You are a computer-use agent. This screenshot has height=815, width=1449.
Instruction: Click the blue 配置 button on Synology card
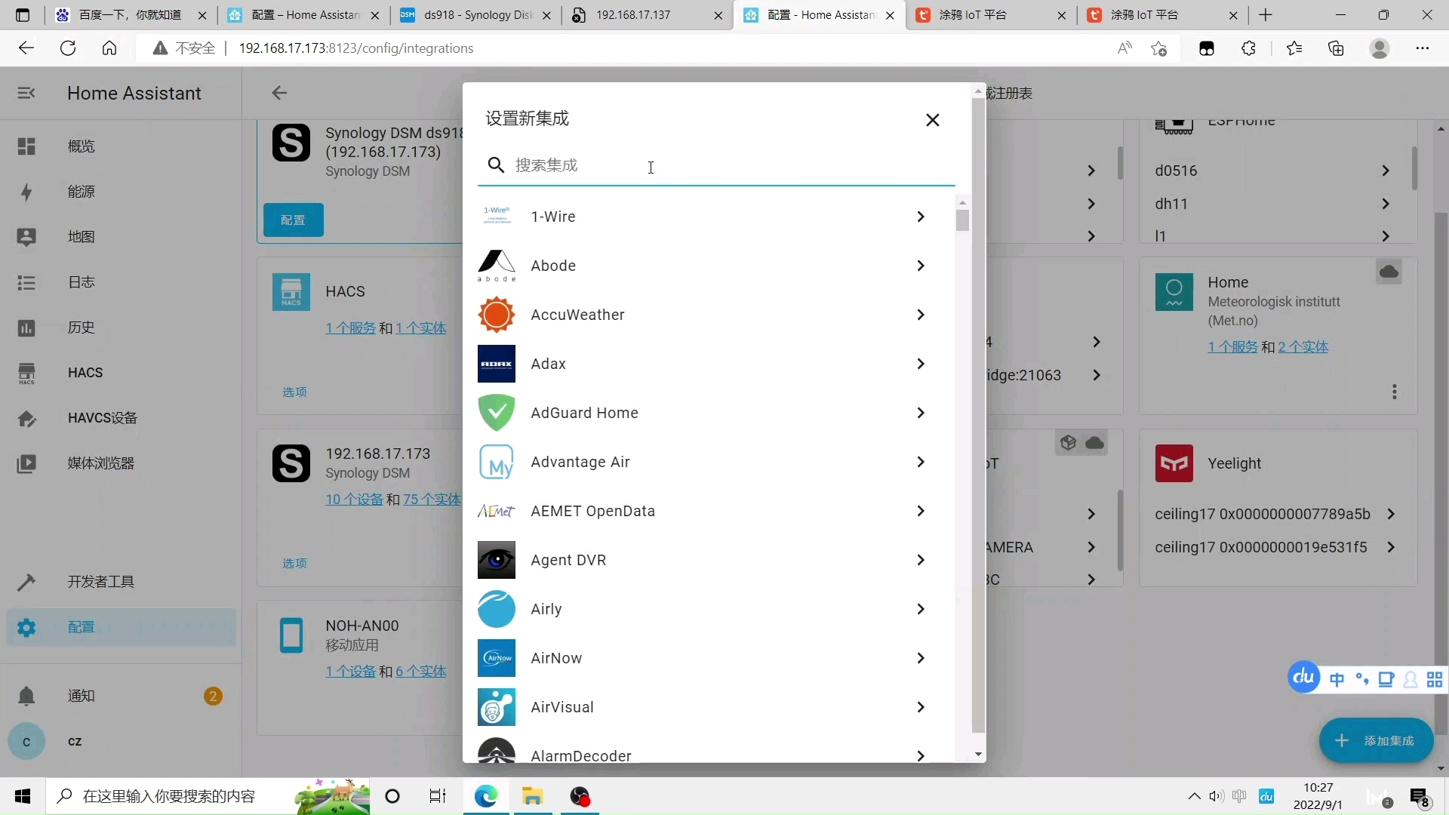(294, 220)
